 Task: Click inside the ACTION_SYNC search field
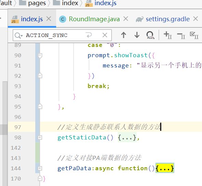pos(62,35)
